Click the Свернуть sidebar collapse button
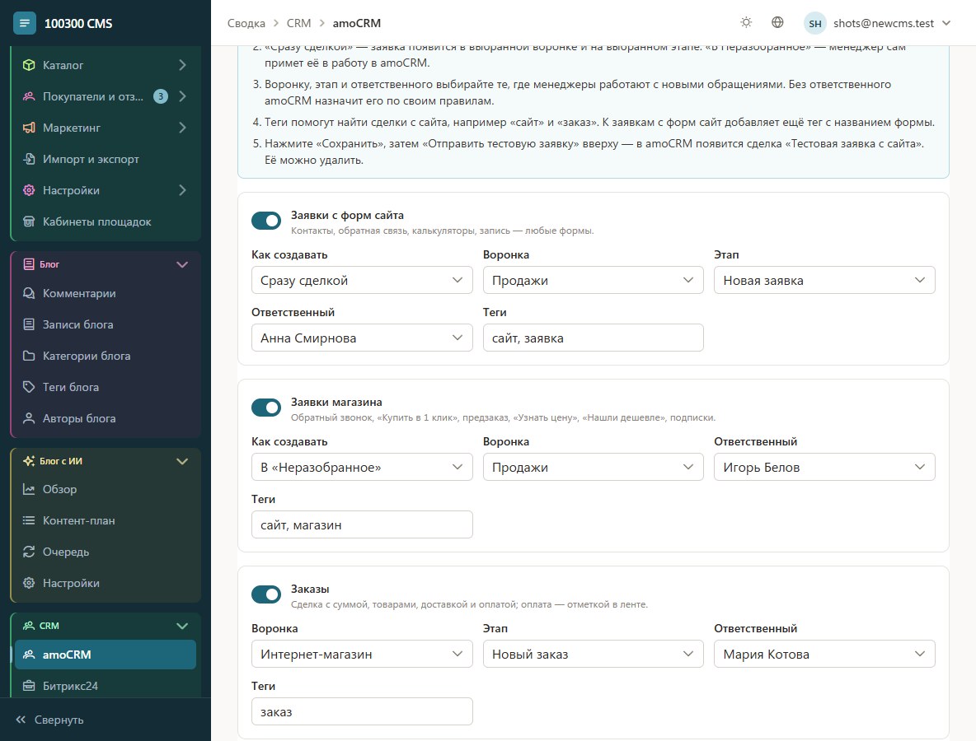Image resolution: width=976 pixels, height=741 pixels. 49,720
